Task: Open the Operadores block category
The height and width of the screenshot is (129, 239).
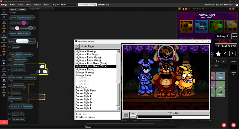Action: coord(4,41)
